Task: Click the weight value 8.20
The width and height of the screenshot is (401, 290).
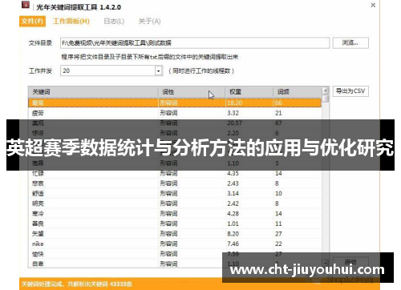Action: [x=233, y=234]
